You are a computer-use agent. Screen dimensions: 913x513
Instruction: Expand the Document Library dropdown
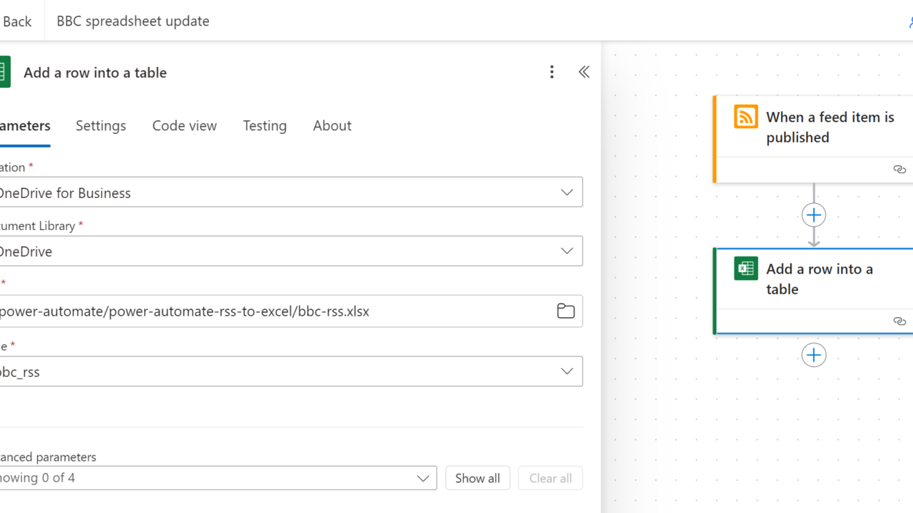tap(567, 251)
